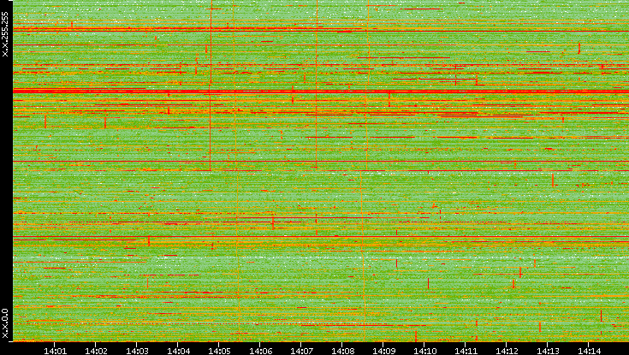629x355 pixels.
Task: Click the x.x.255.255 axis label
Action: pyautogui.click(x=5, y=34)
